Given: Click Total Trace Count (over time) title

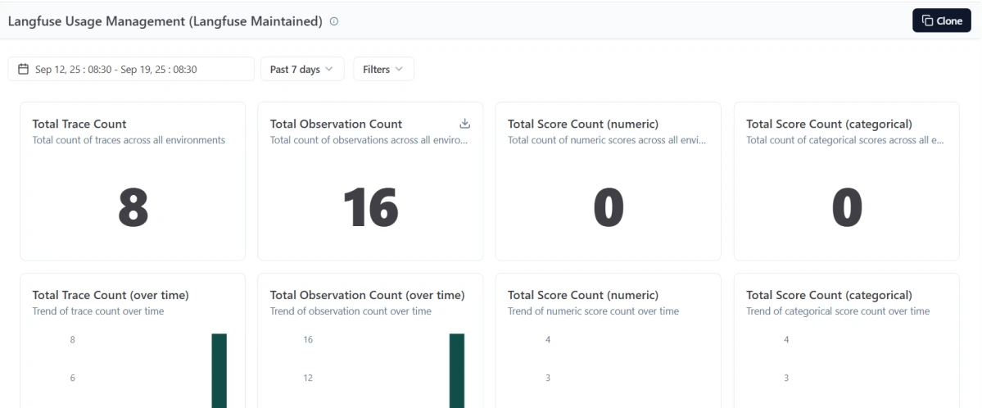Looking at the screenshot, I should 111,295.
